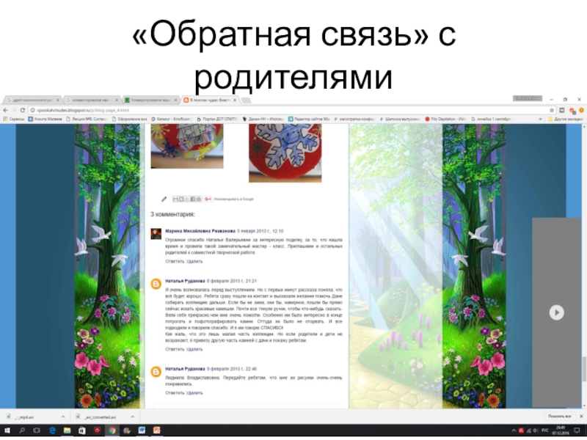
Task: Open the Другие закладки folder
Action: [565, 119]
